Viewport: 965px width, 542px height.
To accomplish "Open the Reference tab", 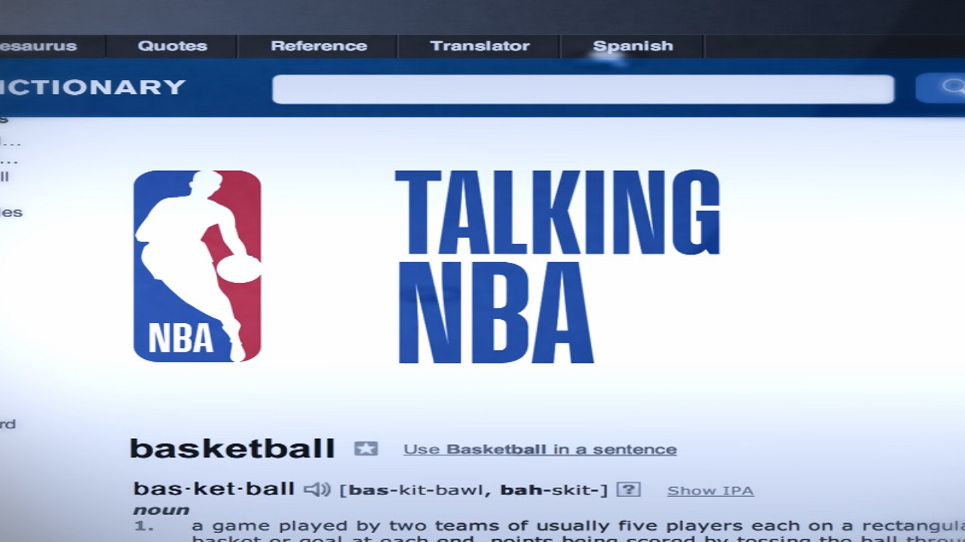I will point(319,46).
